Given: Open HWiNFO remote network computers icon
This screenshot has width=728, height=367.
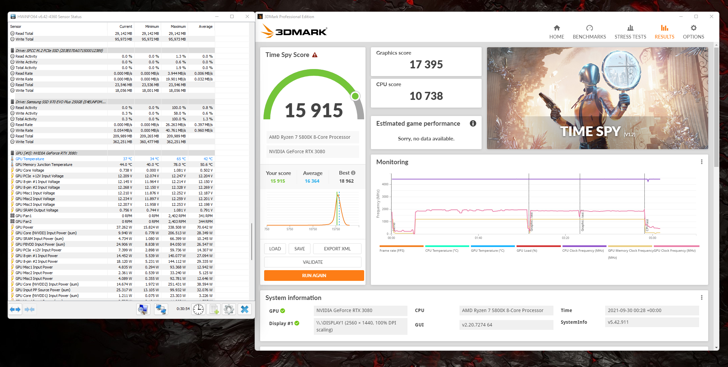Looking at the screenshot, I should (x=161, y=309).
